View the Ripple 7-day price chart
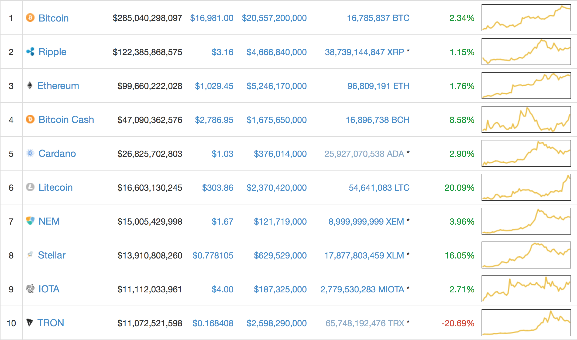Viewport: 577px width, 340px height. click(x=526, y=52)
